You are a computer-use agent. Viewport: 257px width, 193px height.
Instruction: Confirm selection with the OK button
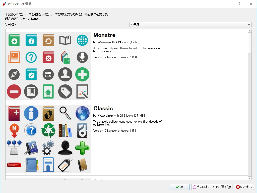(180, 187)
